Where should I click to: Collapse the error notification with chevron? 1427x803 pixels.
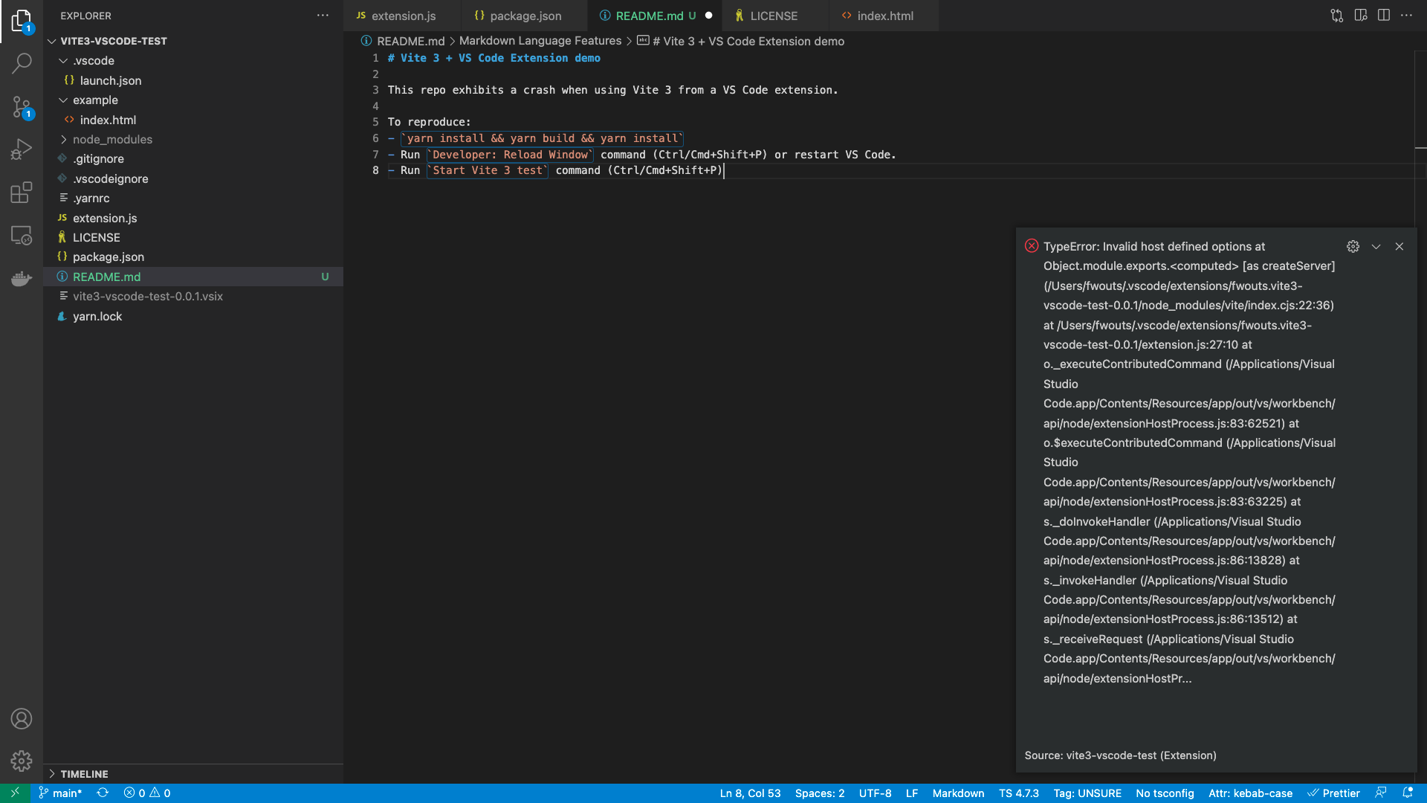[1376, 246]
